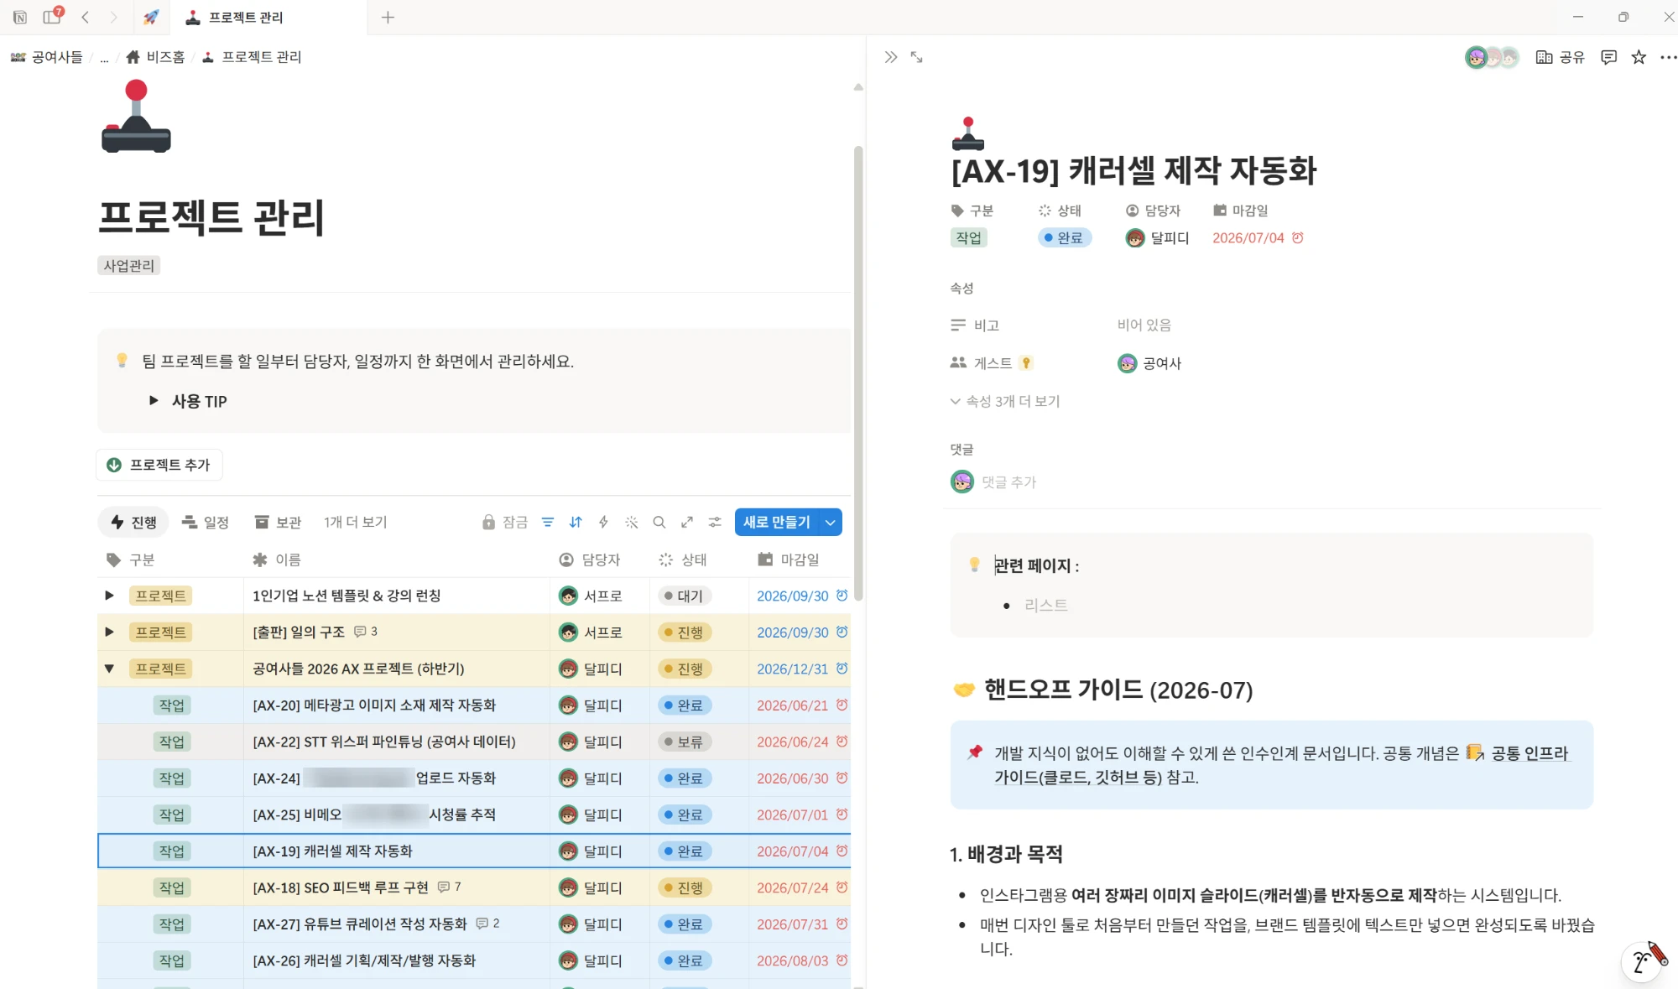Image resolution: width=1678 pixels, height=989 pixels.
Task: Open 1개 더 보기 views
Action: (356, 522)
